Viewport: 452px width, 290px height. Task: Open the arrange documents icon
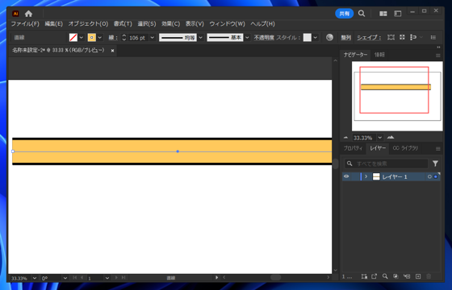[x=383, y=14]
